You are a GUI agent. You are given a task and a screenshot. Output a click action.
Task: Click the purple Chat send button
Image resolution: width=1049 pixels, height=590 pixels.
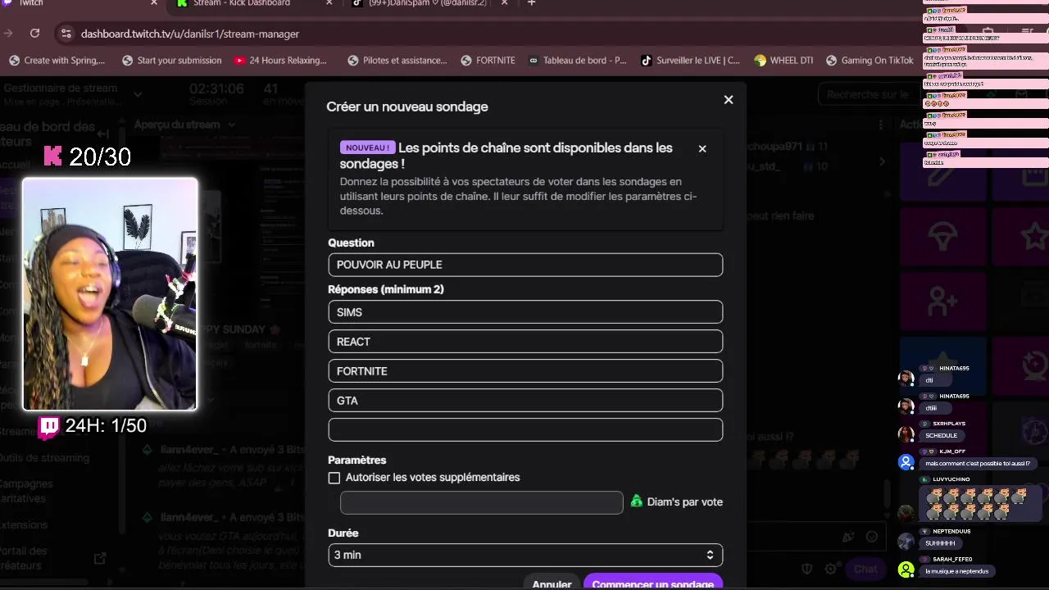click(865, 569)
